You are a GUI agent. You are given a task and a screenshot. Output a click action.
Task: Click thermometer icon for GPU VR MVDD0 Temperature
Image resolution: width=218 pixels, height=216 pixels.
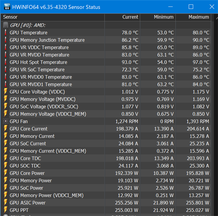(x=5, y=77)
